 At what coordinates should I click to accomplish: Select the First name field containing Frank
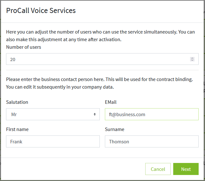tap(53, 141)
